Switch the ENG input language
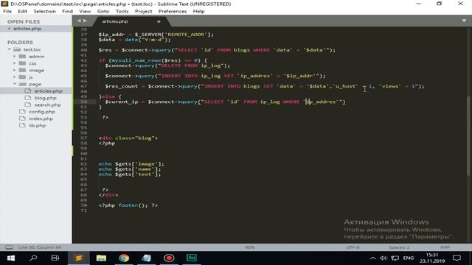The height and width of the screenshot is (265, 472). pyautogui.click(x=408, y=258)
